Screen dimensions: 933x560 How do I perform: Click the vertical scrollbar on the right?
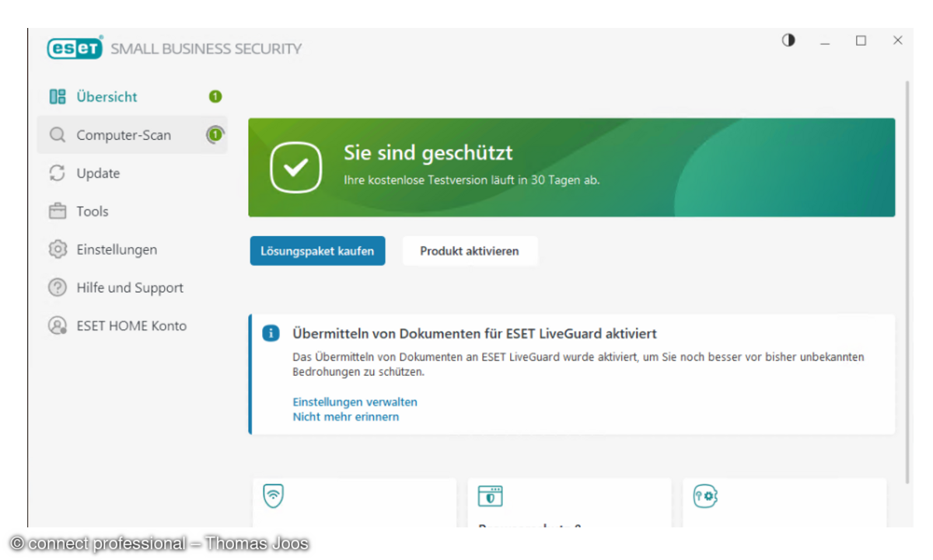907,281
